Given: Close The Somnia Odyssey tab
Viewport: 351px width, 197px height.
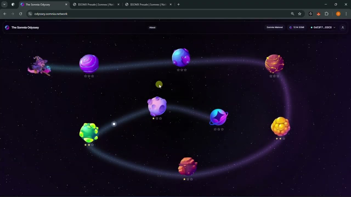Looking at the screenshot, I should tap(66, 4).
